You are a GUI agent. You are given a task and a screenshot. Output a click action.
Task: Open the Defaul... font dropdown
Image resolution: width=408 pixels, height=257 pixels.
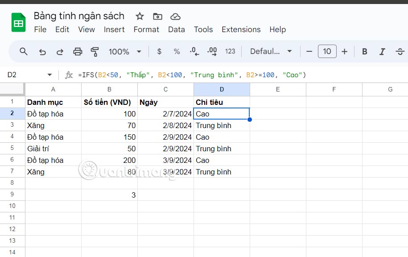[271, 51]
